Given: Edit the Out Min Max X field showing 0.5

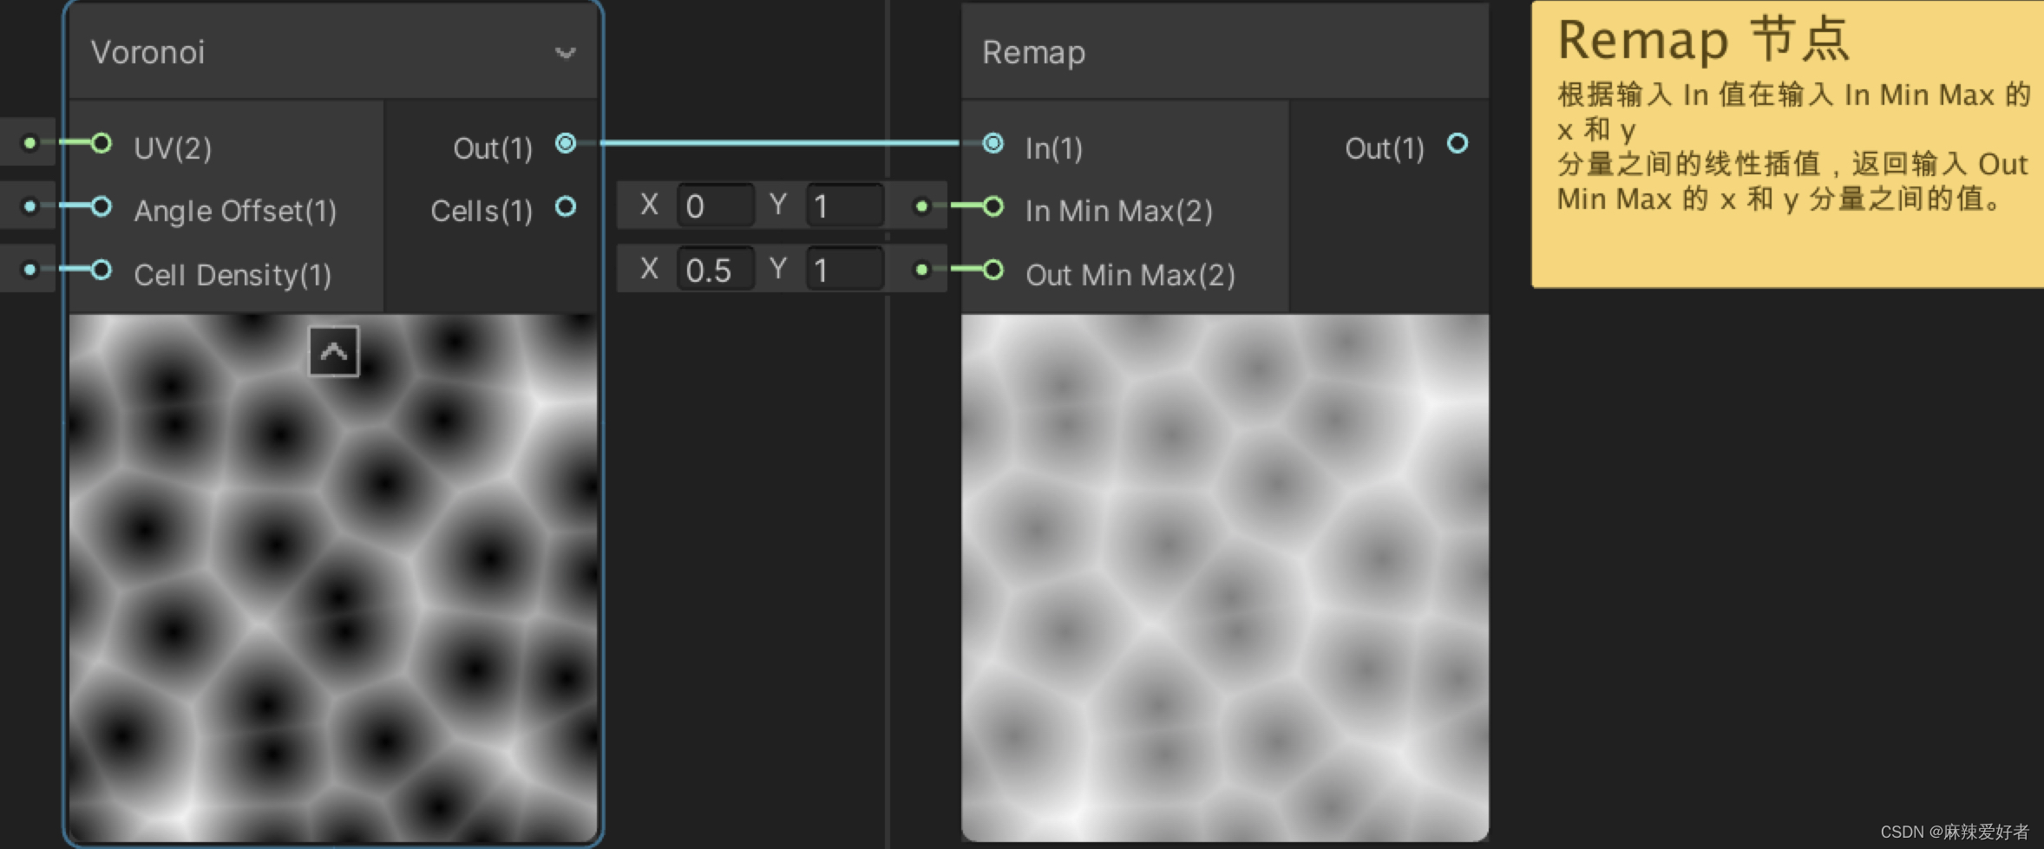Looking at the screenshot, I should click(715, 270).
